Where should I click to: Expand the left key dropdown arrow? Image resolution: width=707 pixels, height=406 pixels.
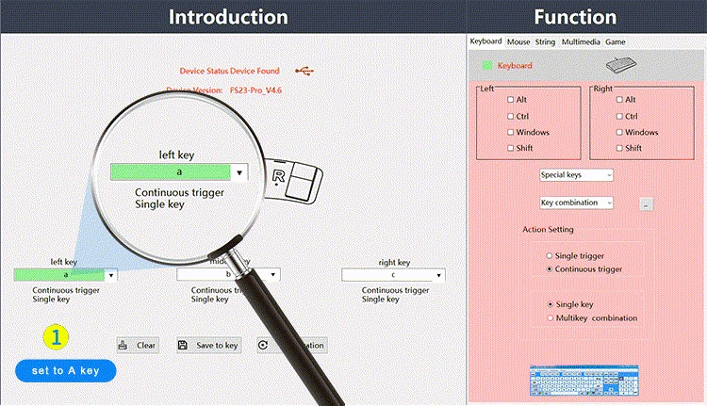point(111,275)
